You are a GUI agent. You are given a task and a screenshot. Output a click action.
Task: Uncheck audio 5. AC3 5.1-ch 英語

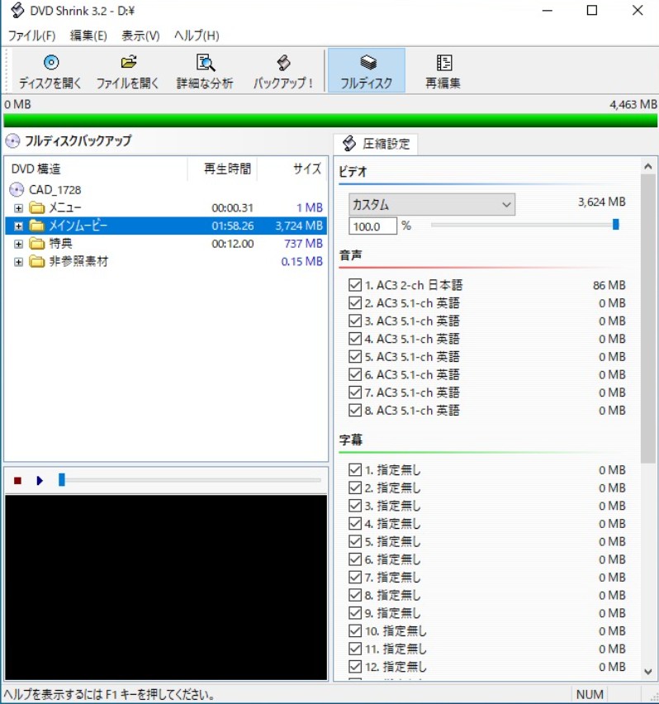[355, 356]
